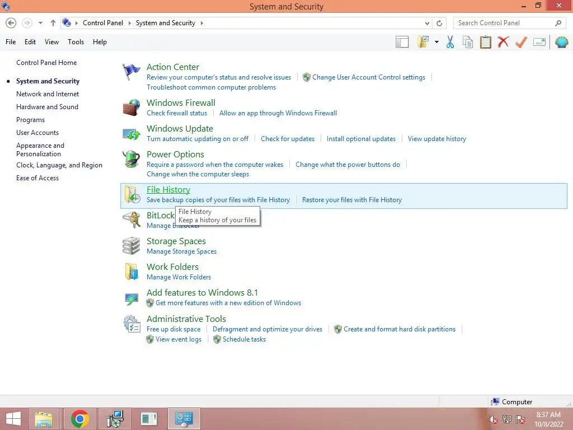Click Change what the power buttons do
This screenshot has width=573, height=430.
pos(347,165)
